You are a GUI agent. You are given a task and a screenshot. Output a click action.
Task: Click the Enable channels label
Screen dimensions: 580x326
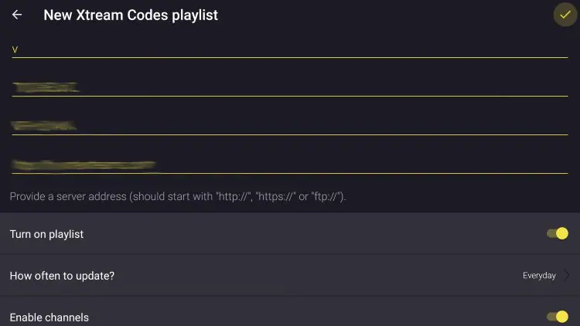[x=49, y=317]
